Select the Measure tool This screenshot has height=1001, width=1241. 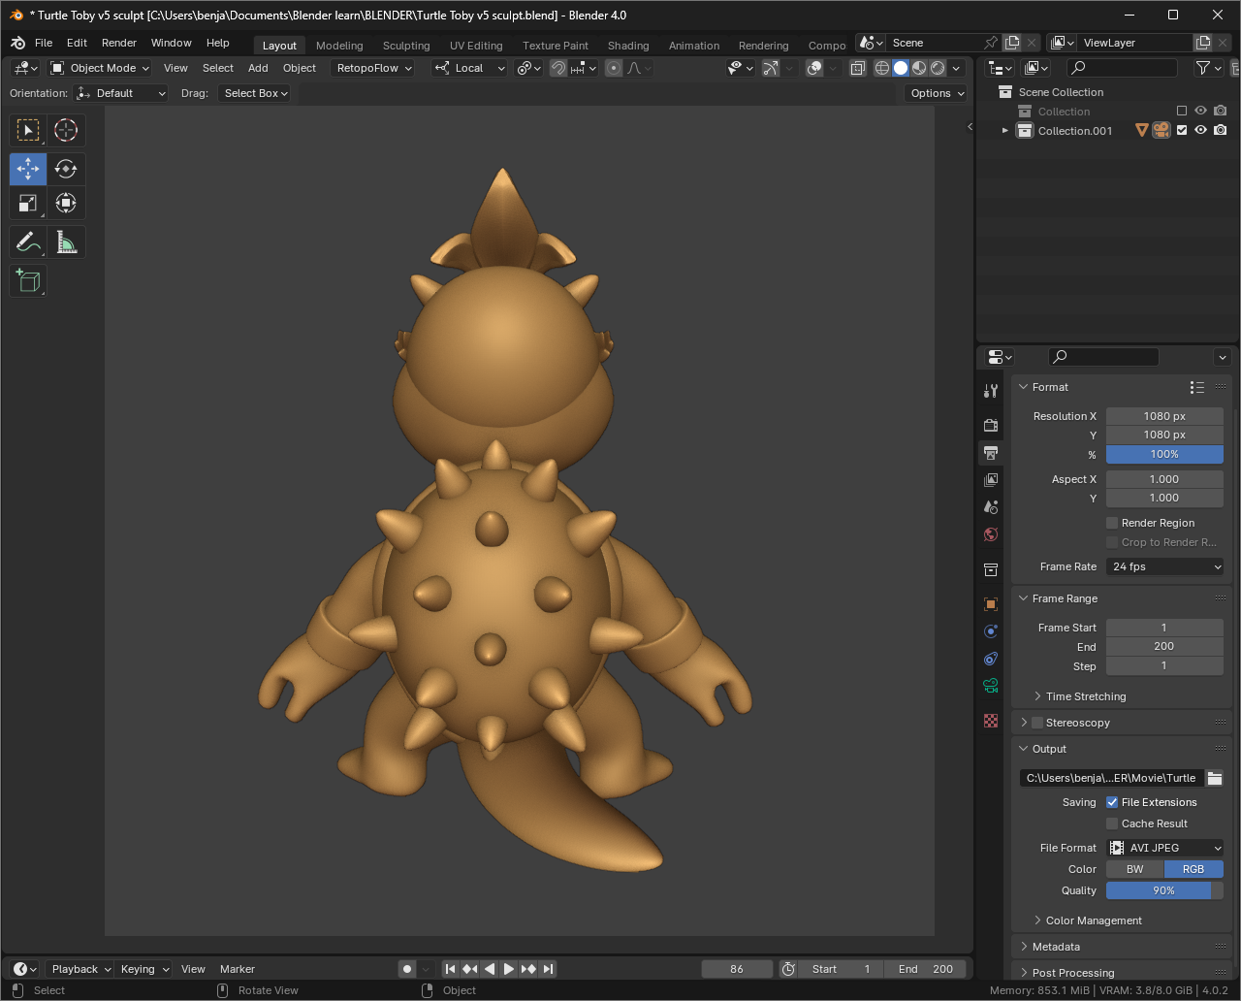tap(66, 242)
